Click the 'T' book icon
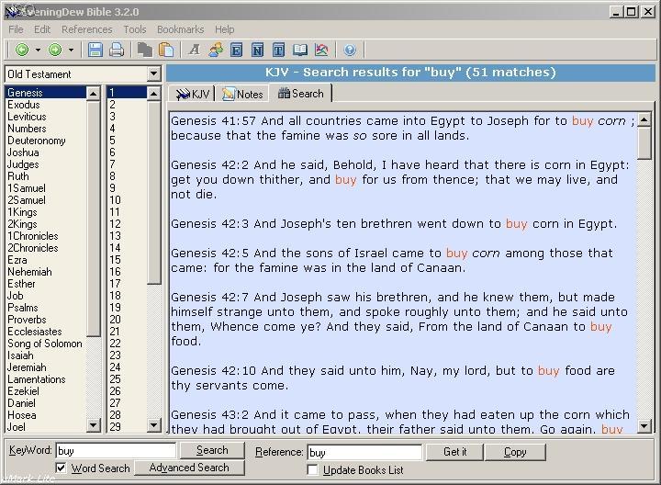The height and width of the screenshot is (485, 661). (x=278, y=51)
